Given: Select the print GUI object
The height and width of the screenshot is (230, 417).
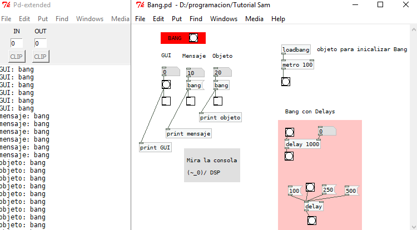Looking at the screenshot, I should point(155,147).
